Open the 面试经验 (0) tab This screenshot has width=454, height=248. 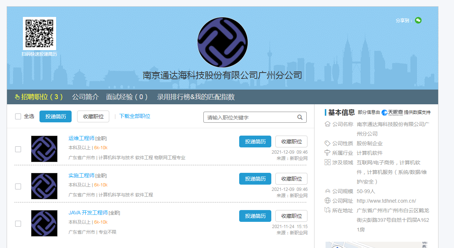pos(127,97)
